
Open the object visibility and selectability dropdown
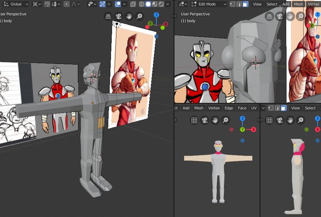pyautogui.click(x=93, y=4)
